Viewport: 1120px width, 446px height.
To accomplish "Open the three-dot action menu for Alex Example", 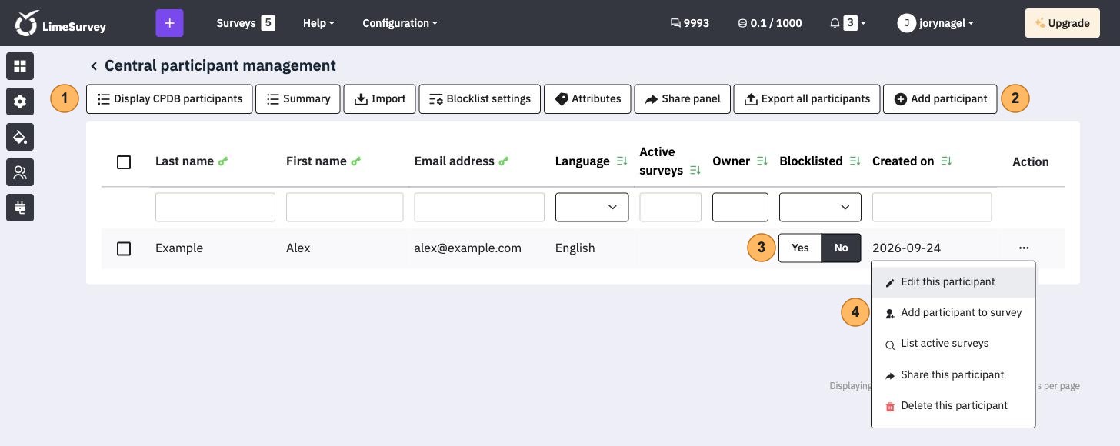I will tap(1023, 248).
